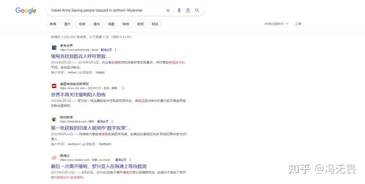The image size is (365, 184).
Task: Switch to the 新闻 filter chip
Action: point(53,24)
